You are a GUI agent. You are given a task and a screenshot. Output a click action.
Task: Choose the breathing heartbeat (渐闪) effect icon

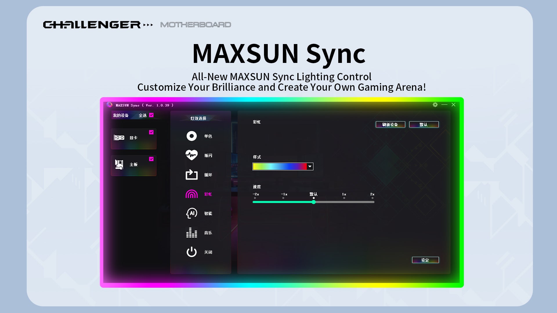coord(191,155)
